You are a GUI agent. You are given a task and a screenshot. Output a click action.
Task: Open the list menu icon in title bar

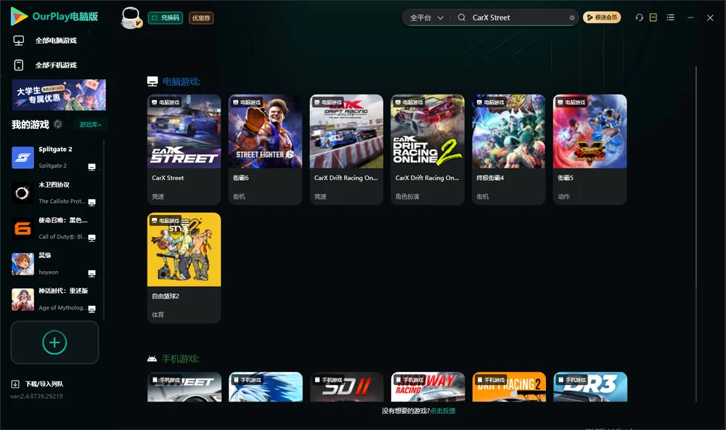670,17
